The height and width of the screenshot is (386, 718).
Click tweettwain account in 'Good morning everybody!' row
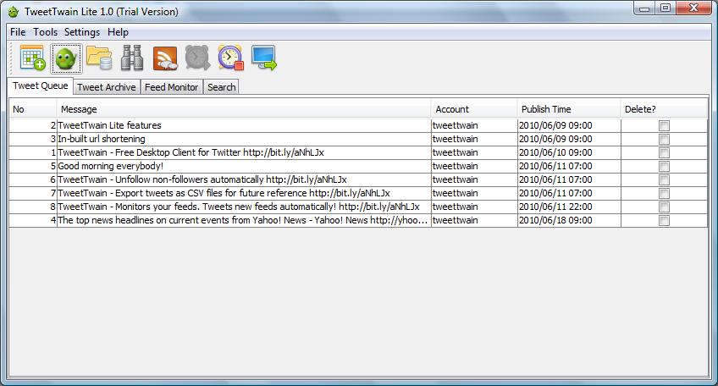point(474,166)
